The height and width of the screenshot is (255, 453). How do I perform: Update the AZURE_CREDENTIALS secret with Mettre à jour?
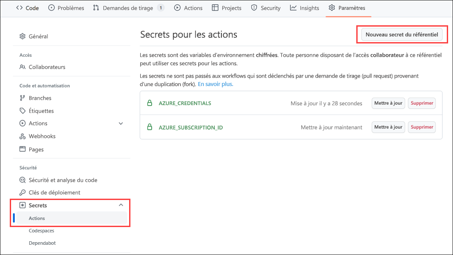tap(388, 103)
